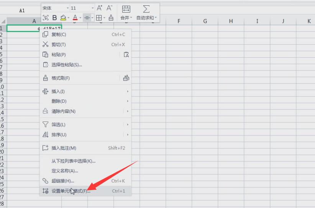Image resolution: width=315 pixels, height=208 pixels.
Task: Click the AutoSum sigma icon
Action: [146, 9]
